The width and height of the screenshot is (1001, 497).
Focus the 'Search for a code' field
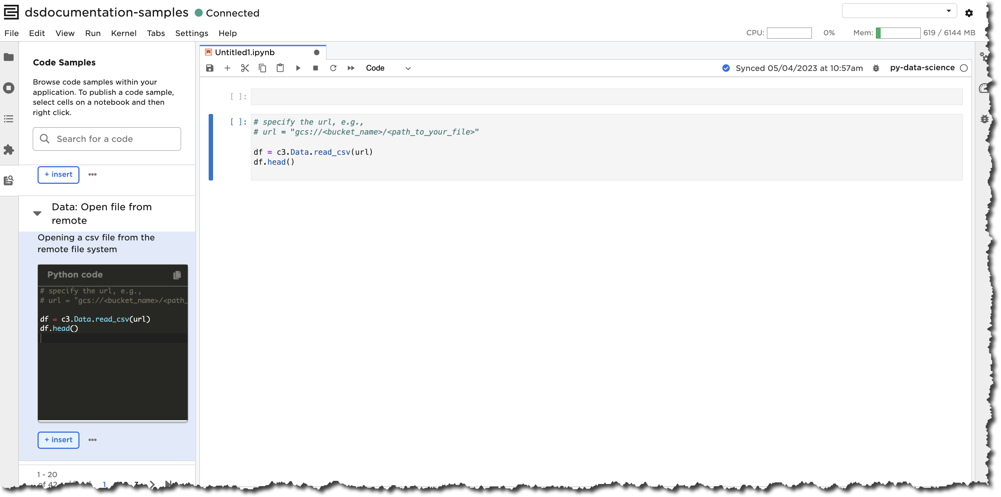(x=114, y=139)
